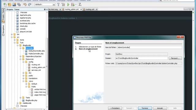The width and height of the screenshot is (196, 110).
Task: Click the Précédent button
Action: click(x=115, y=108)
